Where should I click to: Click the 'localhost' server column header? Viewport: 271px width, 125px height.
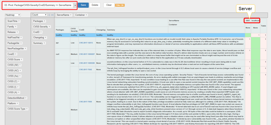(x=256, y=21)
